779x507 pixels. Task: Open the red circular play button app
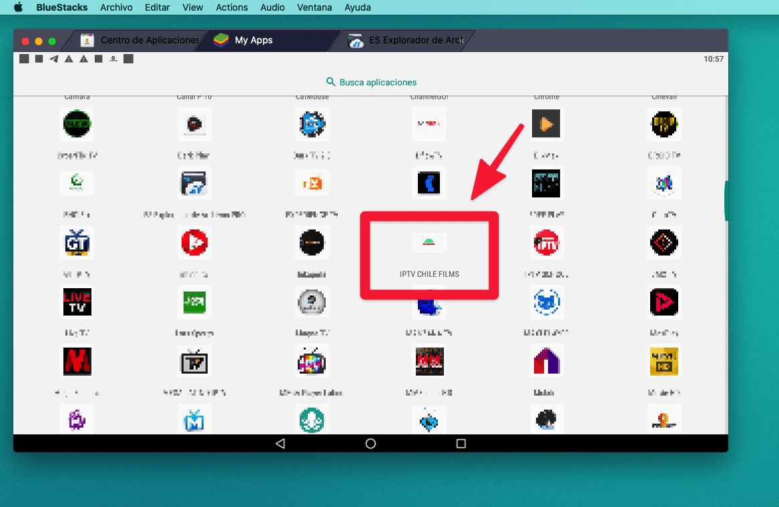tap(194, 242)
